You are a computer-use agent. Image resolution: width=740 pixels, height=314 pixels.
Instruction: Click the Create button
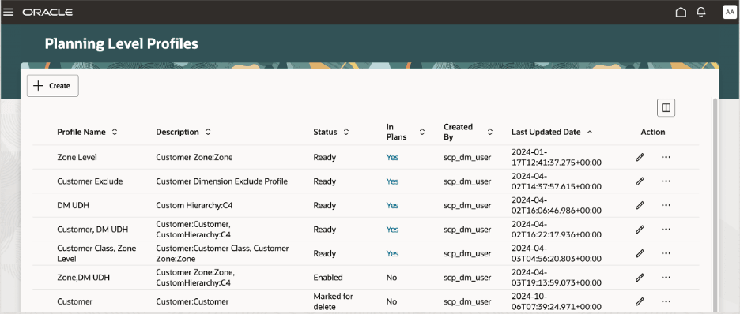coord(53,86)
